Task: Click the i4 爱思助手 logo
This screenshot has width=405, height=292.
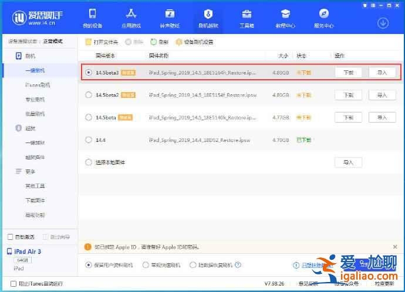Action: (38, 18)
